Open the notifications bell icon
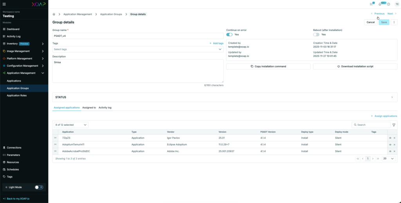The height and width of the screenshot is (203, 401). click(379, 4)
